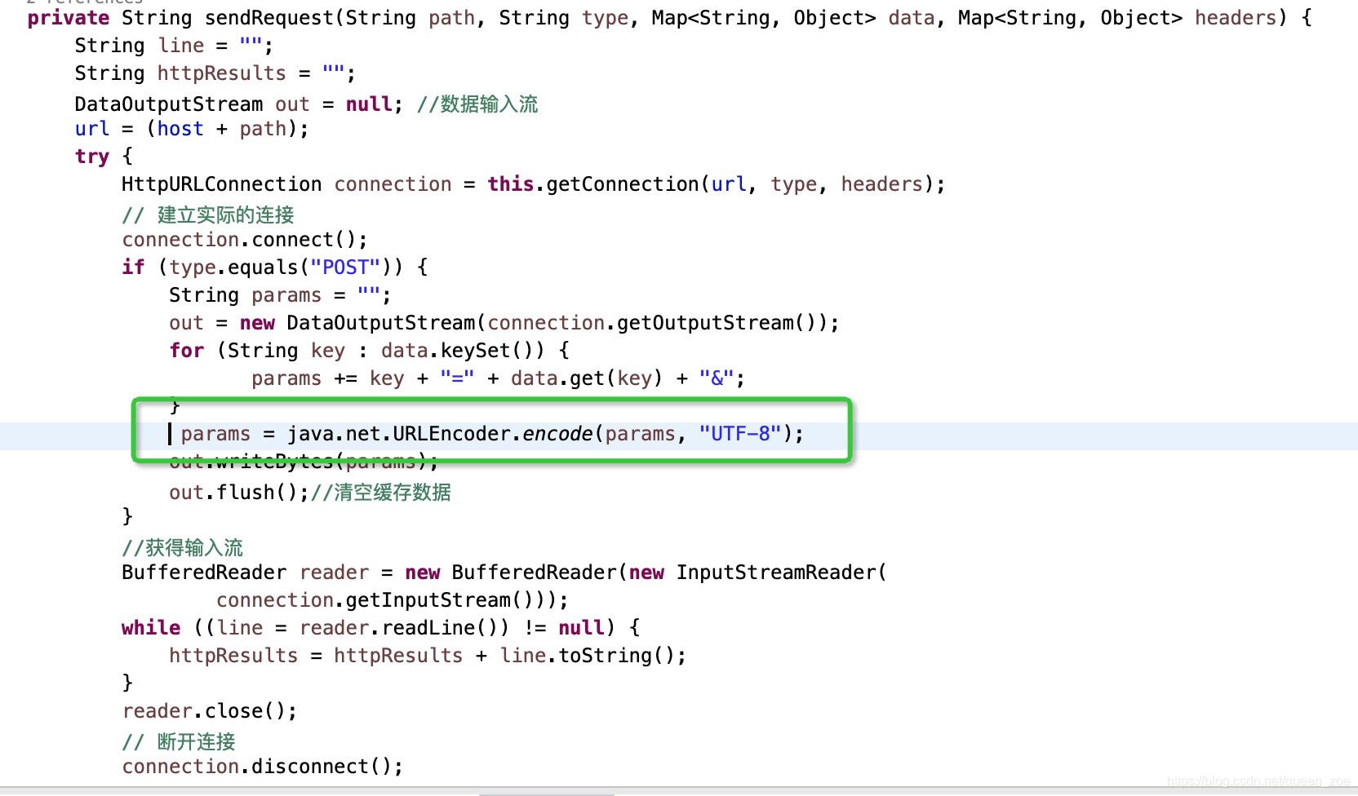The image size is (1358, 796).
Task: Click the InputStreamReader constructor name
Action: point(776,573)
